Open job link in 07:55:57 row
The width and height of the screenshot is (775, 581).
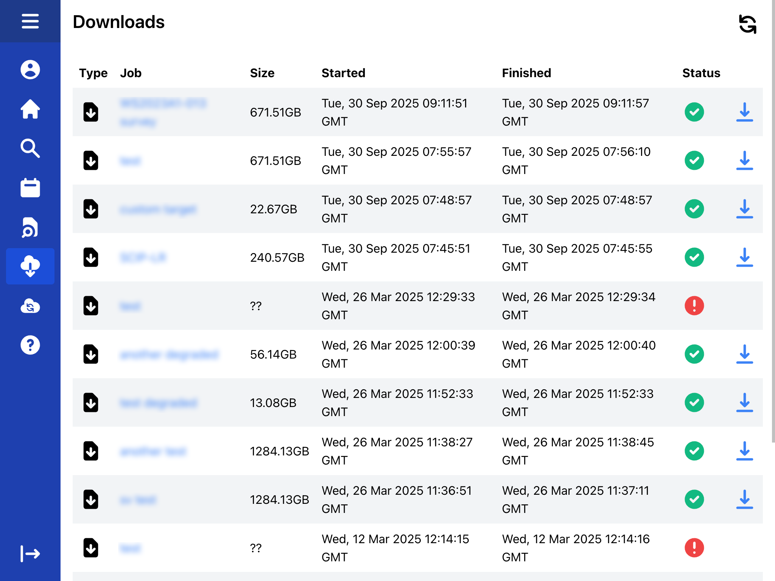[x=130, y=161]
